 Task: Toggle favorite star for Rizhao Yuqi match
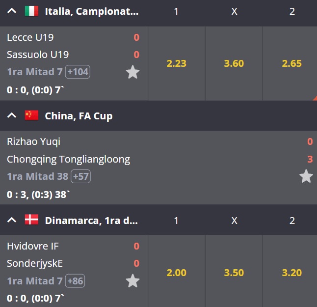pos(306,176)
